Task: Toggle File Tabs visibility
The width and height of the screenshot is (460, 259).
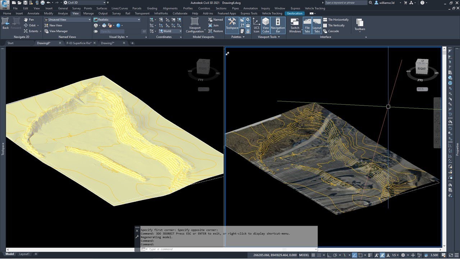Action: [x=307, y=25]
